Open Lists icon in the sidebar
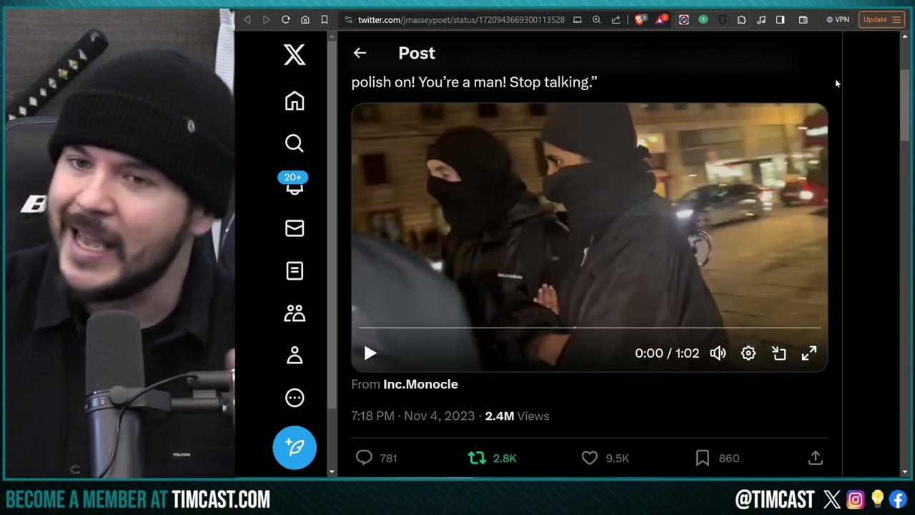The width and height of the screenshot is (915, 515). 295,271
